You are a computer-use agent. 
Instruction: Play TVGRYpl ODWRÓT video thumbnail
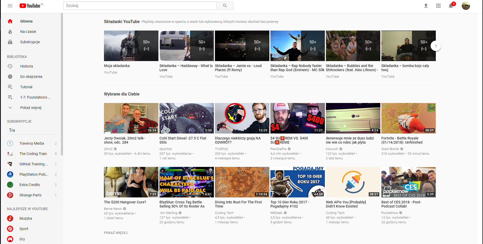click(x=242, y=118)
